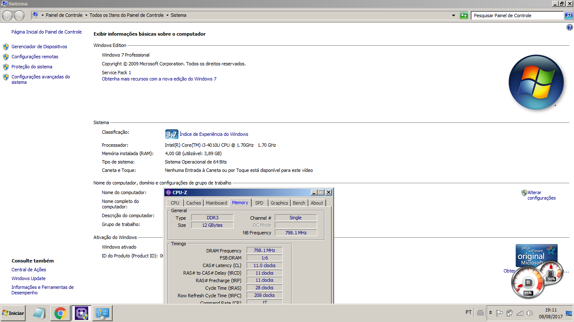Click PT language indicator in taskbar
Viewport: 574px width, 322px height.
pyautogui.click(x=469, y=312)
